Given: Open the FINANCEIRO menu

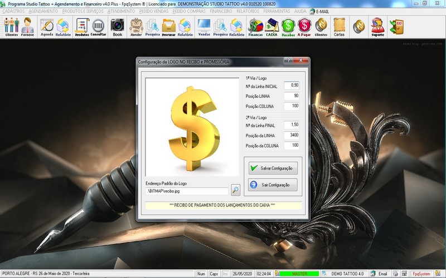Looking at the screenshot, I should coord(221,11).
